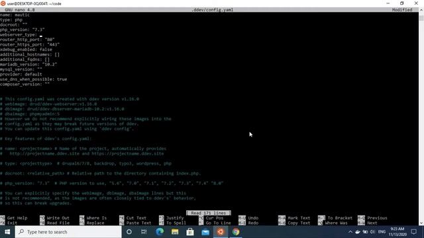Minimize the terminal window
The image size is (424, 238).
click(x=388, y=3)
